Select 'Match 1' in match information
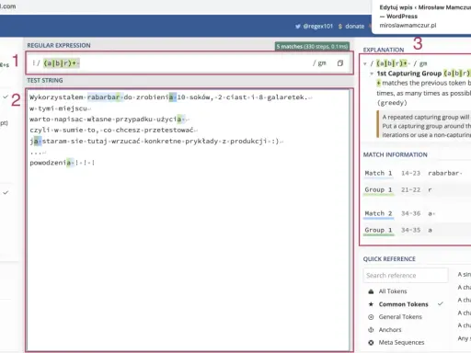471x353 pixels. point(378,173)
